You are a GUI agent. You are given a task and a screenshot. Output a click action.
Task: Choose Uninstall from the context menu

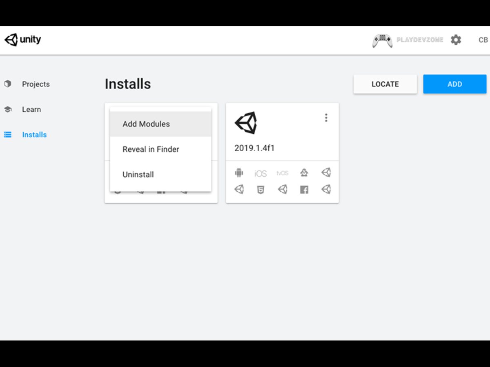(160, 175)
